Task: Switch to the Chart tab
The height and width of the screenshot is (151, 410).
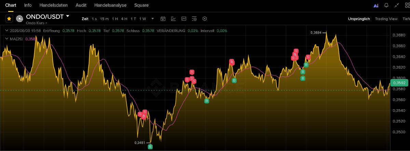Action: (x=11, y=5)
